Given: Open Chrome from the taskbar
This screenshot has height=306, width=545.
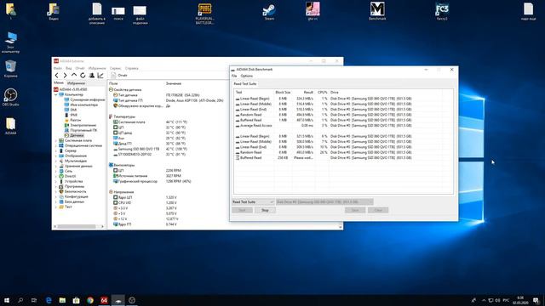Looking at the screenshot, I should 90,300.
